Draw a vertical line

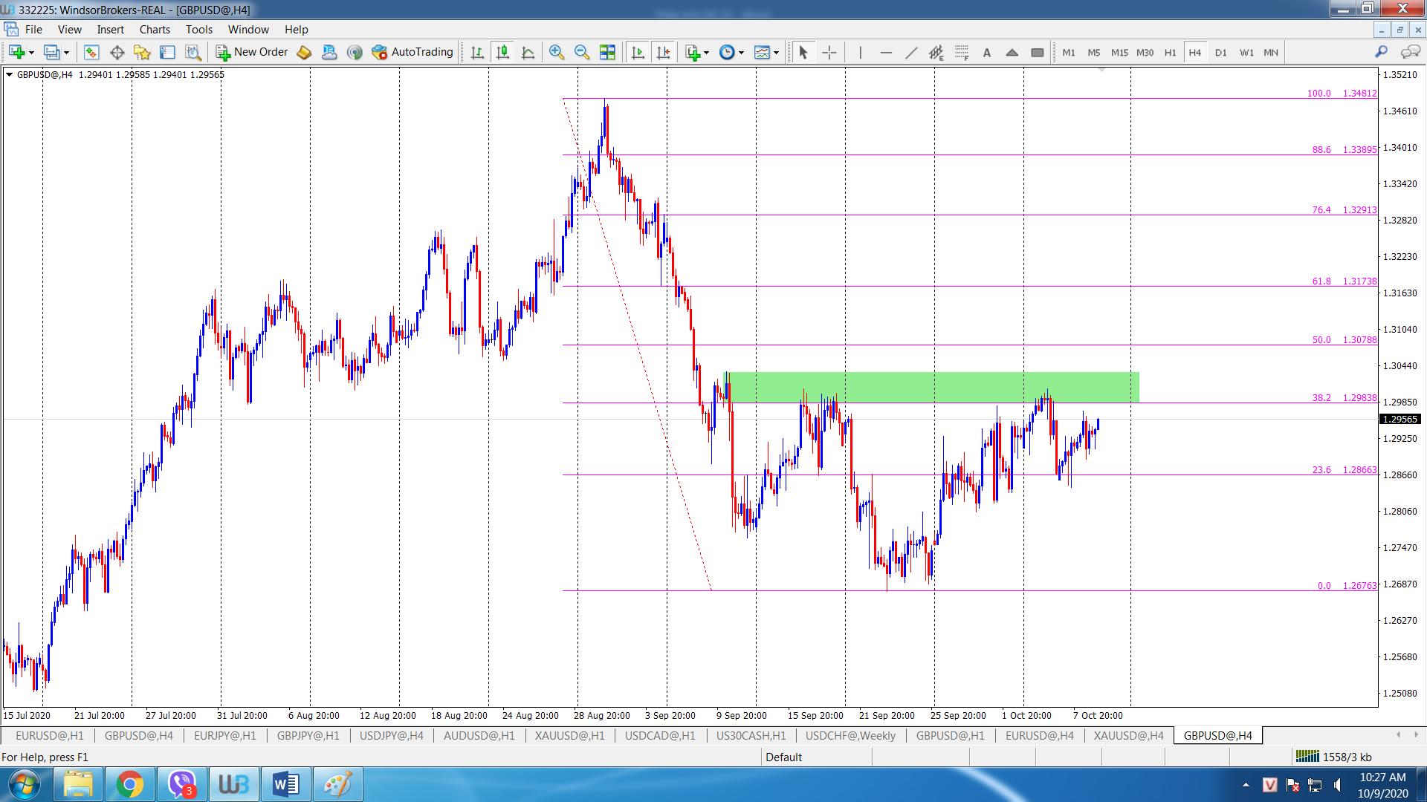pyautogui.click(x=860, y=52)
